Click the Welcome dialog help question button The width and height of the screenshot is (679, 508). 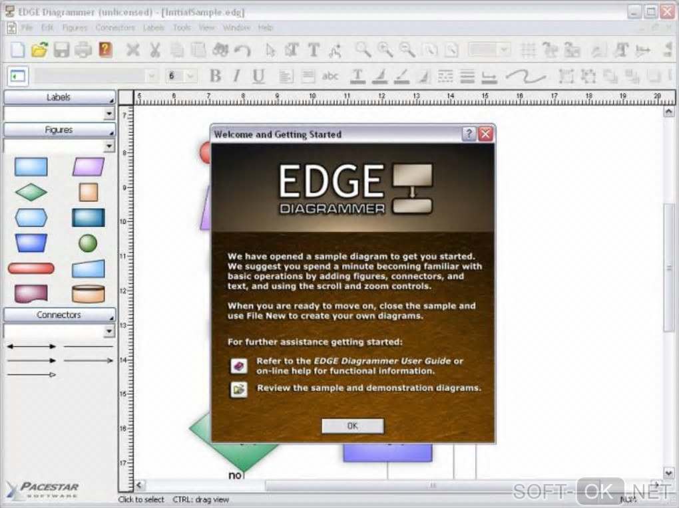pos(469,134)
